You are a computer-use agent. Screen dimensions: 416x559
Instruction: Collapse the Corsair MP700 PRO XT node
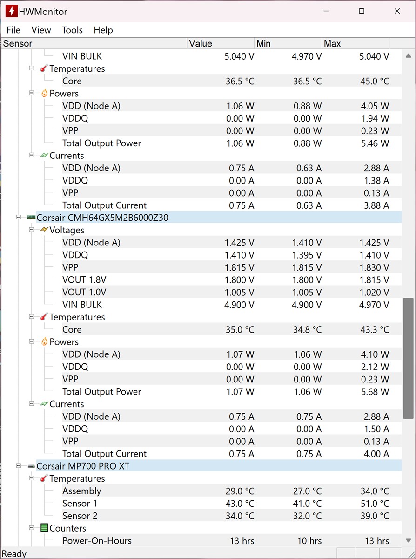(19, 466)
